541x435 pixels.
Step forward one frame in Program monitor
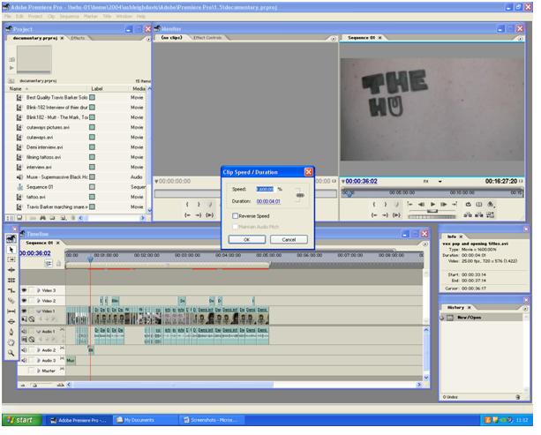click(x=444, y=204)
